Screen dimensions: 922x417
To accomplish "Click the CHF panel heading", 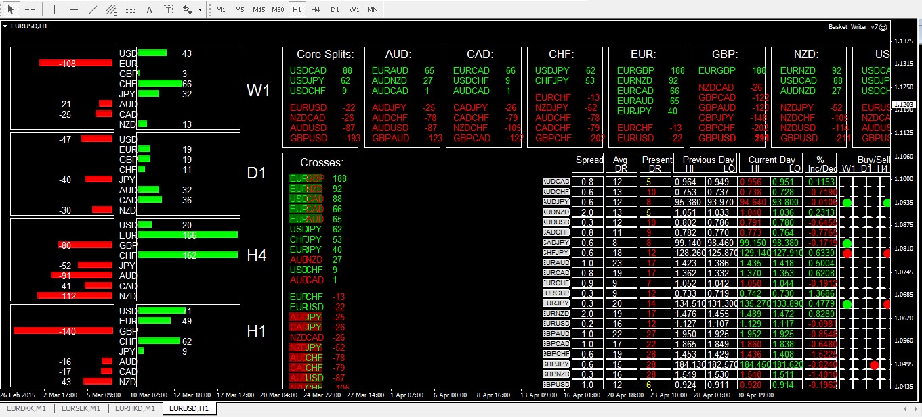I will [x=561, y=55].
